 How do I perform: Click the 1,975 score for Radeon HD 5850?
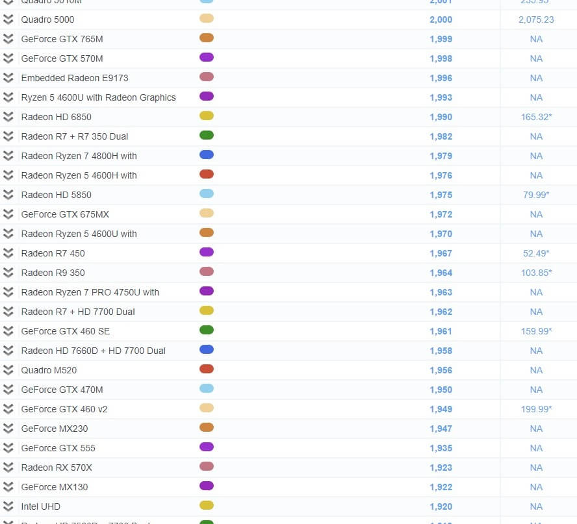pyautogui.click(x=441, y=195)
